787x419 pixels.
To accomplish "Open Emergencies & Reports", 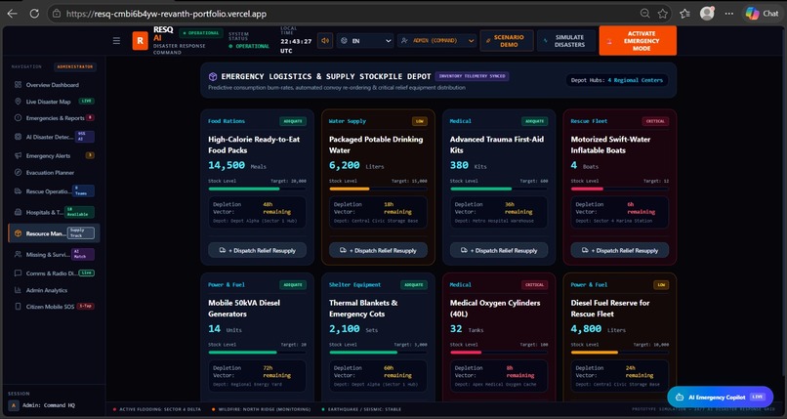I will click(55, 118).
